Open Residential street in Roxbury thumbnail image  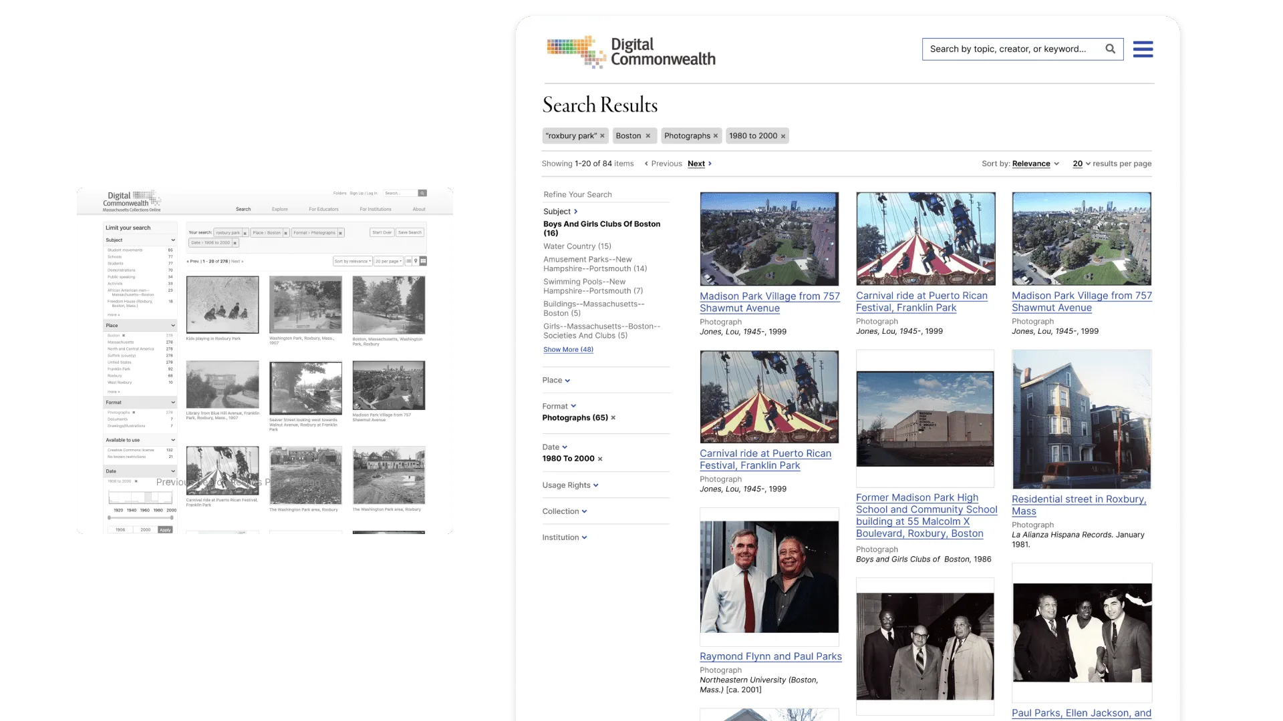pyautogui.click(x=1081, y=419)
